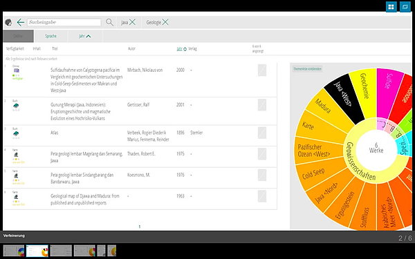Open Geological map of Djawa and Madura
Viewport: 415px width, 259px height.
coord(85,200)
